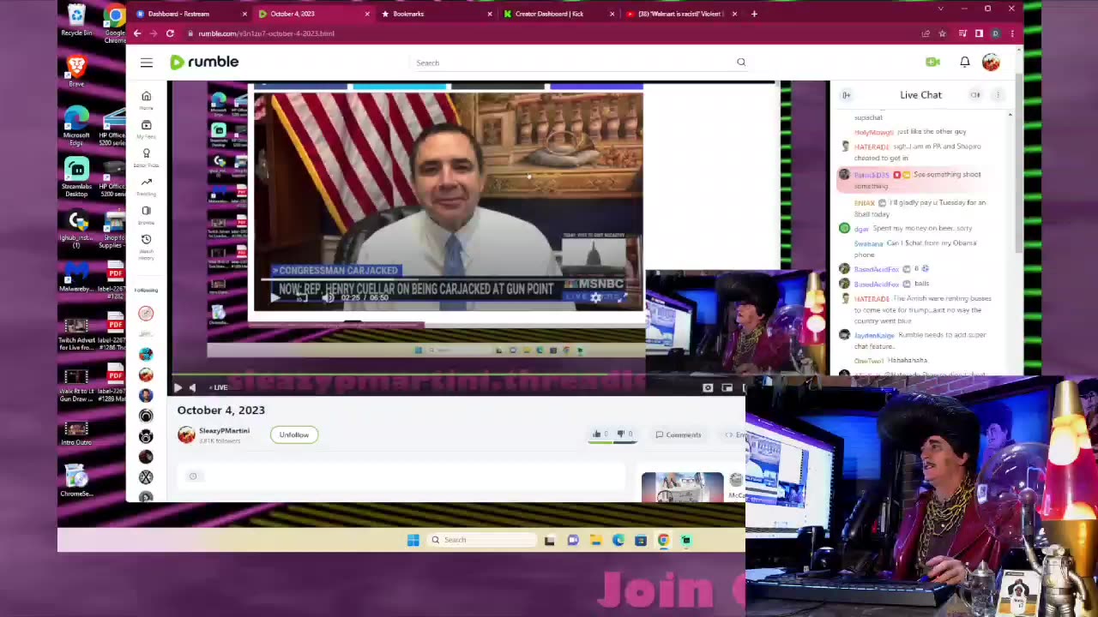The height and width of the screenshot is (617, 1098).
Task: Open My Feed in sidebar
Action: 146,129
